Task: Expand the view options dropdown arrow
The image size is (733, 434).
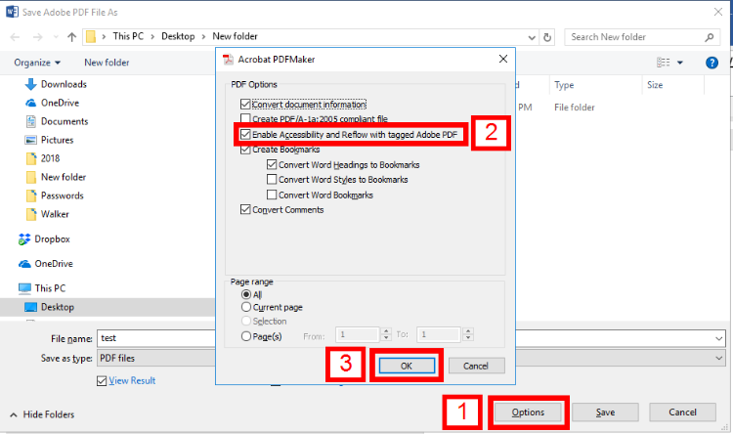Action: pos(680,63)
